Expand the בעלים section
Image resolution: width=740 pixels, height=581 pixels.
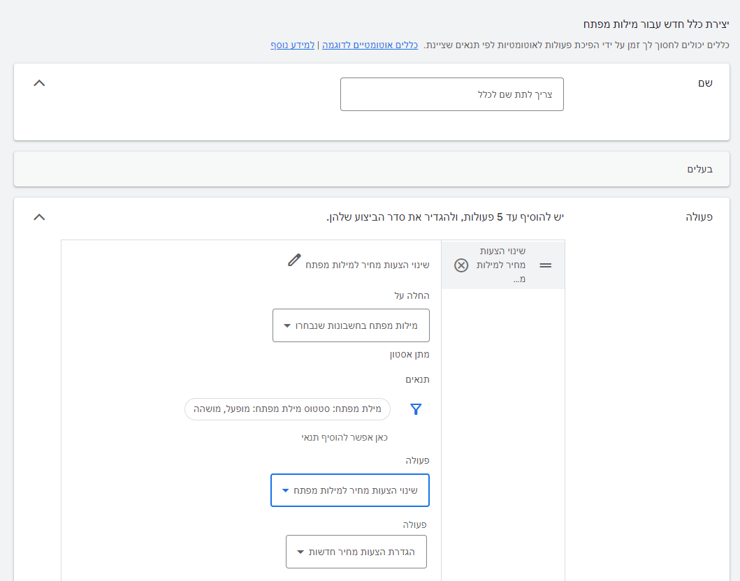(372, 169)
